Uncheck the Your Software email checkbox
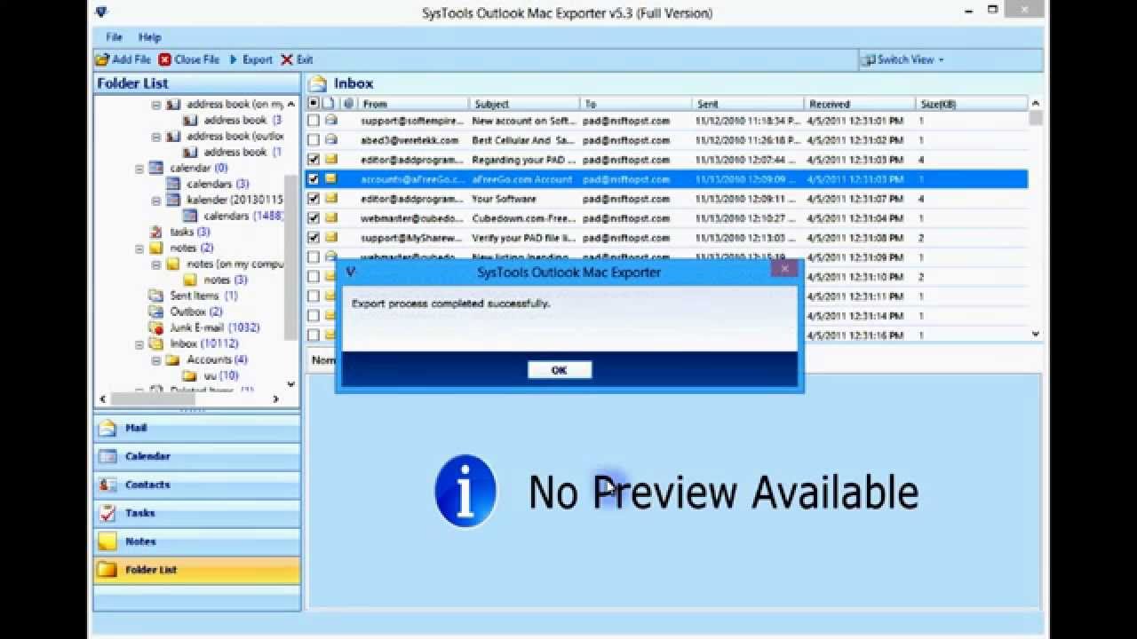This screenshot has width=1137, height=639. pos(314,198)
